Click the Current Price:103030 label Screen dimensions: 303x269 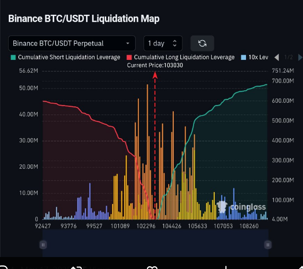click(x=155, y=65)
